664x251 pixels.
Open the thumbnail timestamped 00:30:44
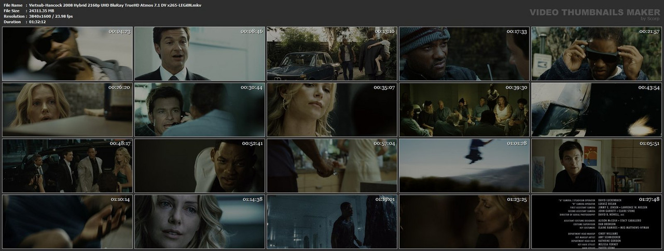coord(199,110)
